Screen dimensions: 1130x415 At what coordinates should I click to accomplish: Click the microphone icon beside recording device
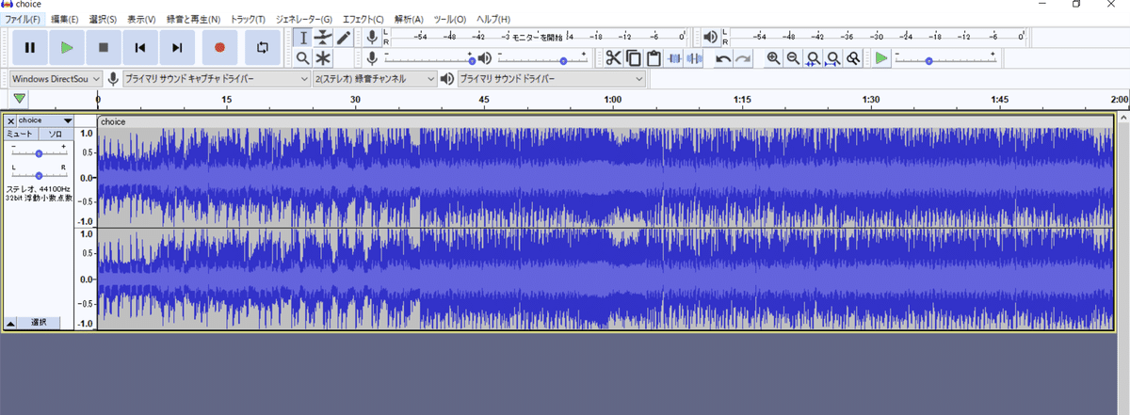point(113,79)
